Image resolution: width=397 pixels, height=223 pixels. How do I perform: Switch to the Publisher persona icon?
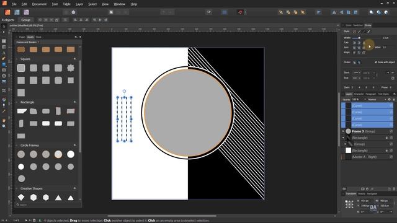7,12
